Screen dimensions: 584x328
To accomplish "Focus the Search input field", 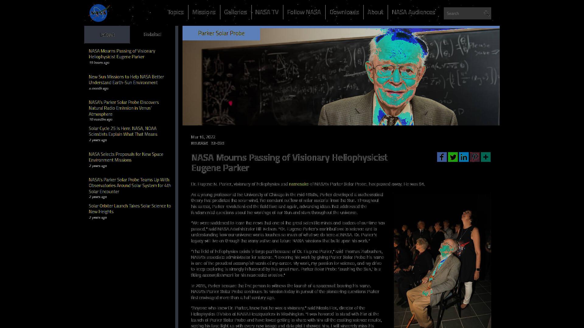I will tap(463, 13).
